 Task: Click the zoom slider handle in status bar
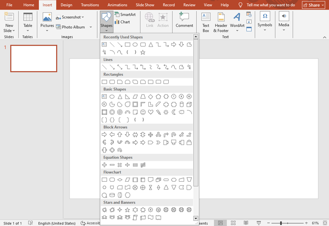click(x=281, y=223)
